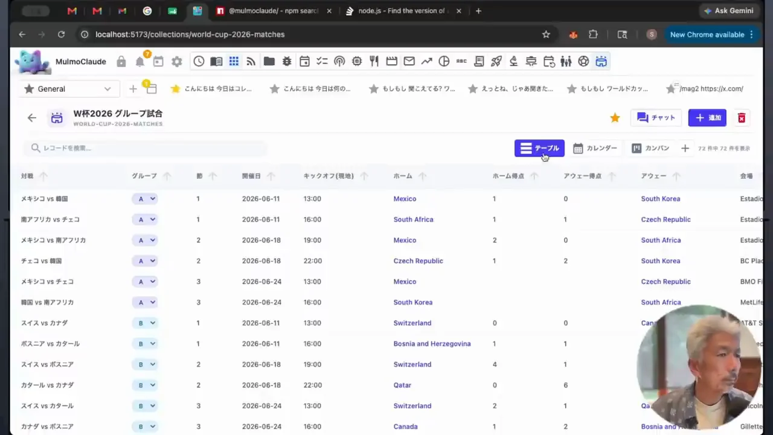Click the red trash delete icon

coord(742,118)
